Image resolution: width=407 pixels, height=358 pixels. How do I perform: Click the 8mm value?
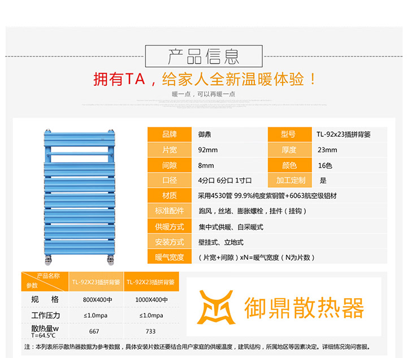pos(206,165)
